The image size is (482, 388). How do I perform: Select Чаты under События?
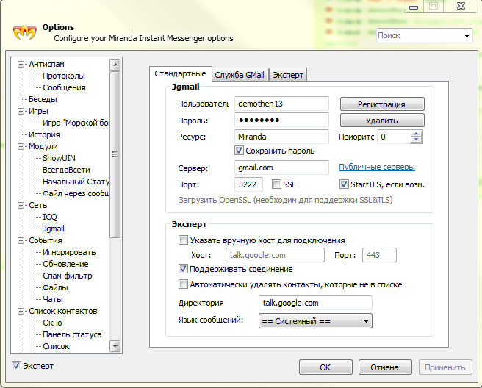(53, 299)
